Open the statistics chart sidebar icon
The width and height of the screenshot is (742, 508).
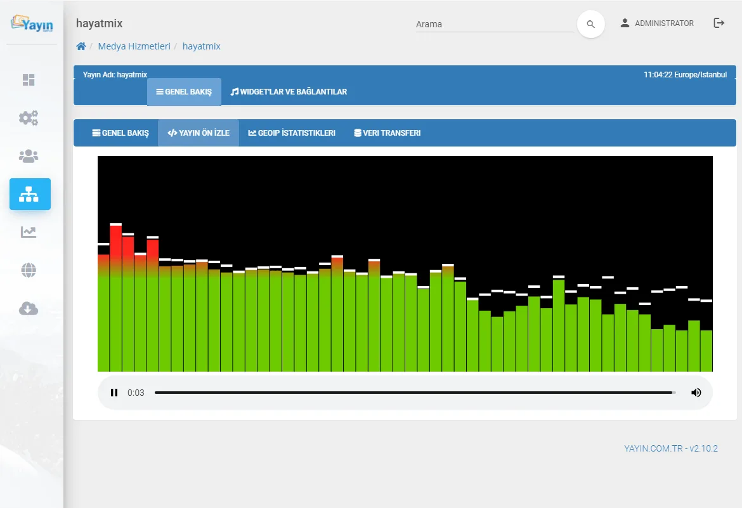(29, 232)
